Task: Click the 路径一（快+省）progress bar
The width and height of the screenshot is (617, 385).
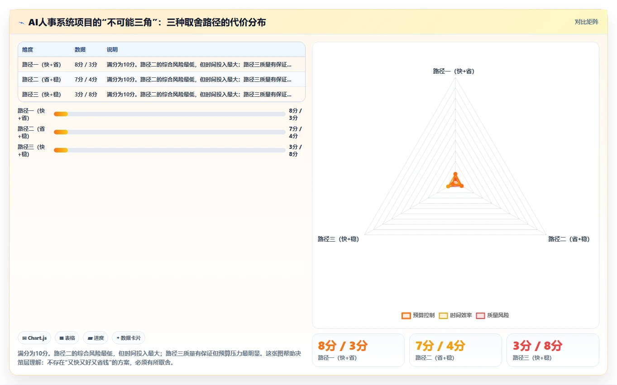Action: pos(169,114)
